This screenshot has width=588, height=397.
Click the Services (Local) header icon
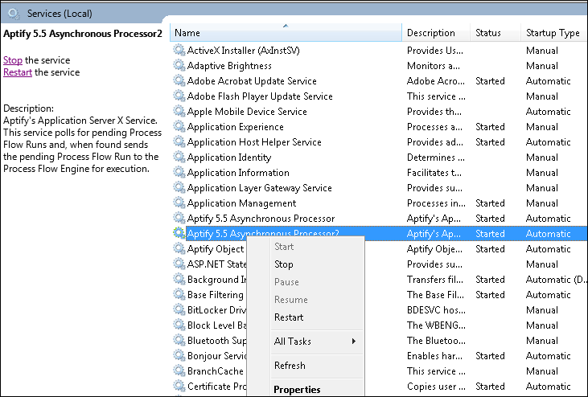pyautogui.click(x=14, y=14)
